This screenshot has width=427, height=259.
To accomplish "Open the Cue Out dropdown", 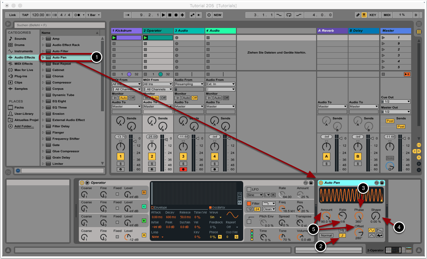I will [x=396, y=102].
